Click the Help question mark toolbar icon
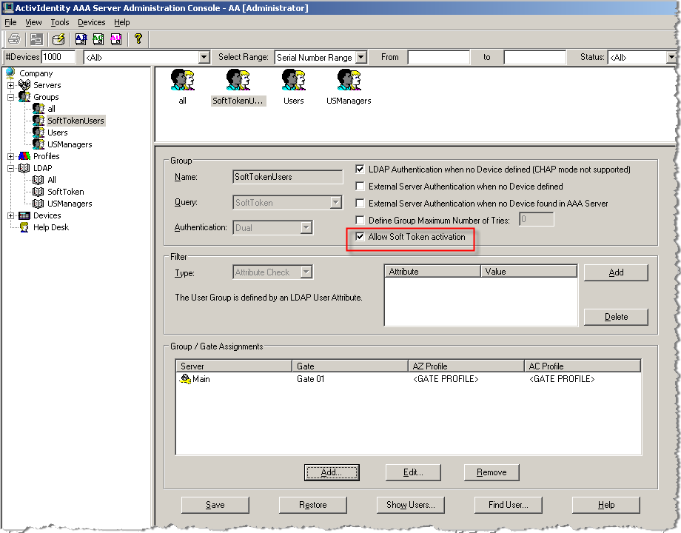Screen dimensions: 681x533 (138, 39)
